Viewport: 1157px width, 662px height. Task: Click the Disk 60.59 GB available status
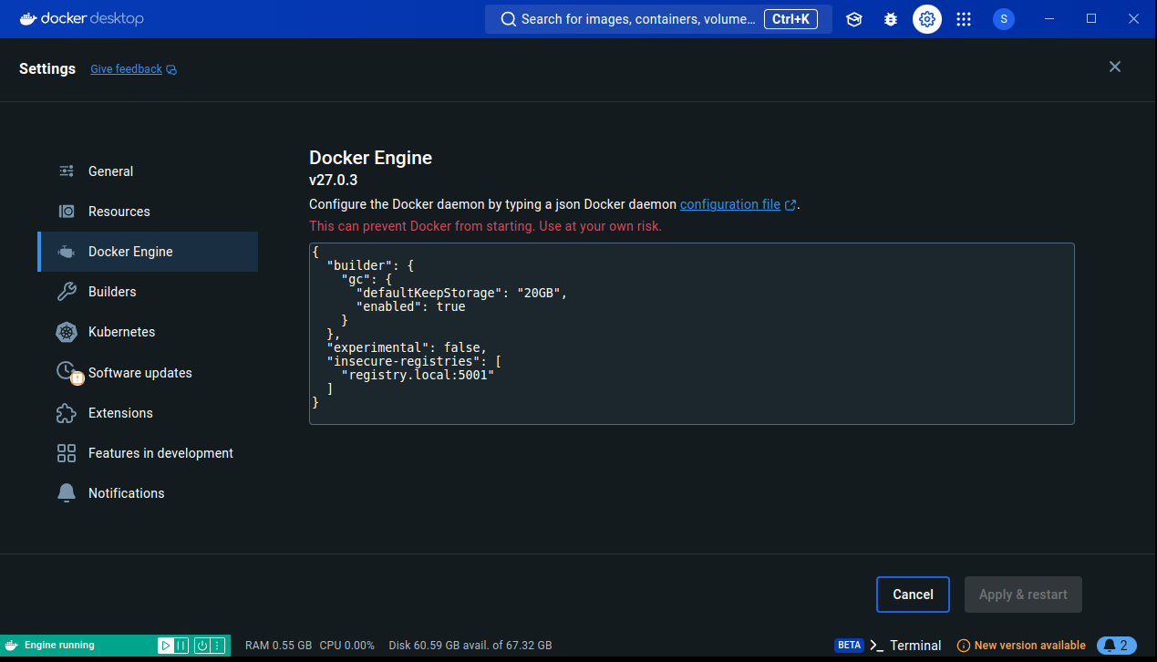coord(470,646)
